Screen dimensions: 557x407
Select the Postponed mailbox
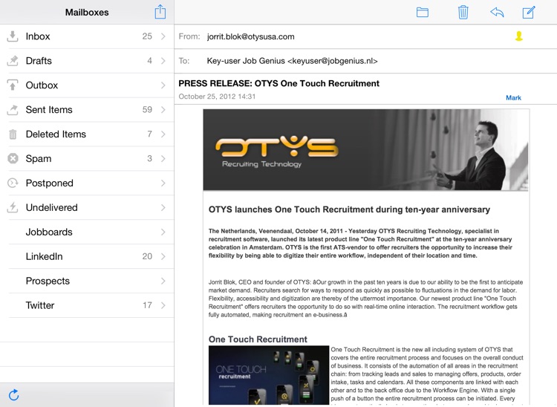49,183
